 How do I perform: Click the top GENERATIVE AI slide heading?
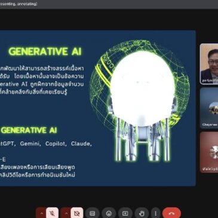(x=45, y=51)
